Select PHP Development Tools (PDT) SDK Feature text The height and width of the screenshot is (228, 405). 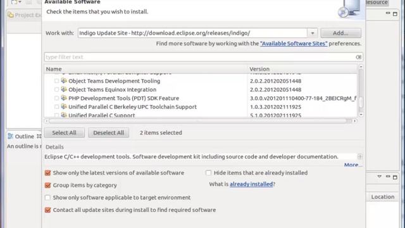point(124,98)
